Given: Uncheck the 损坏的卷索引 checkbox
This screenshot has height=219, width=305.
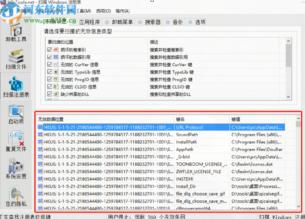Looking at the screenshot, I should (50, 50).
